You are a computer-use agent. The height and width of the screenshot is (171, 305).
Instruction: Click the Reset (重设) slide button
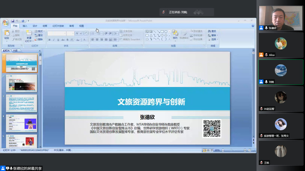click(40, 35)
